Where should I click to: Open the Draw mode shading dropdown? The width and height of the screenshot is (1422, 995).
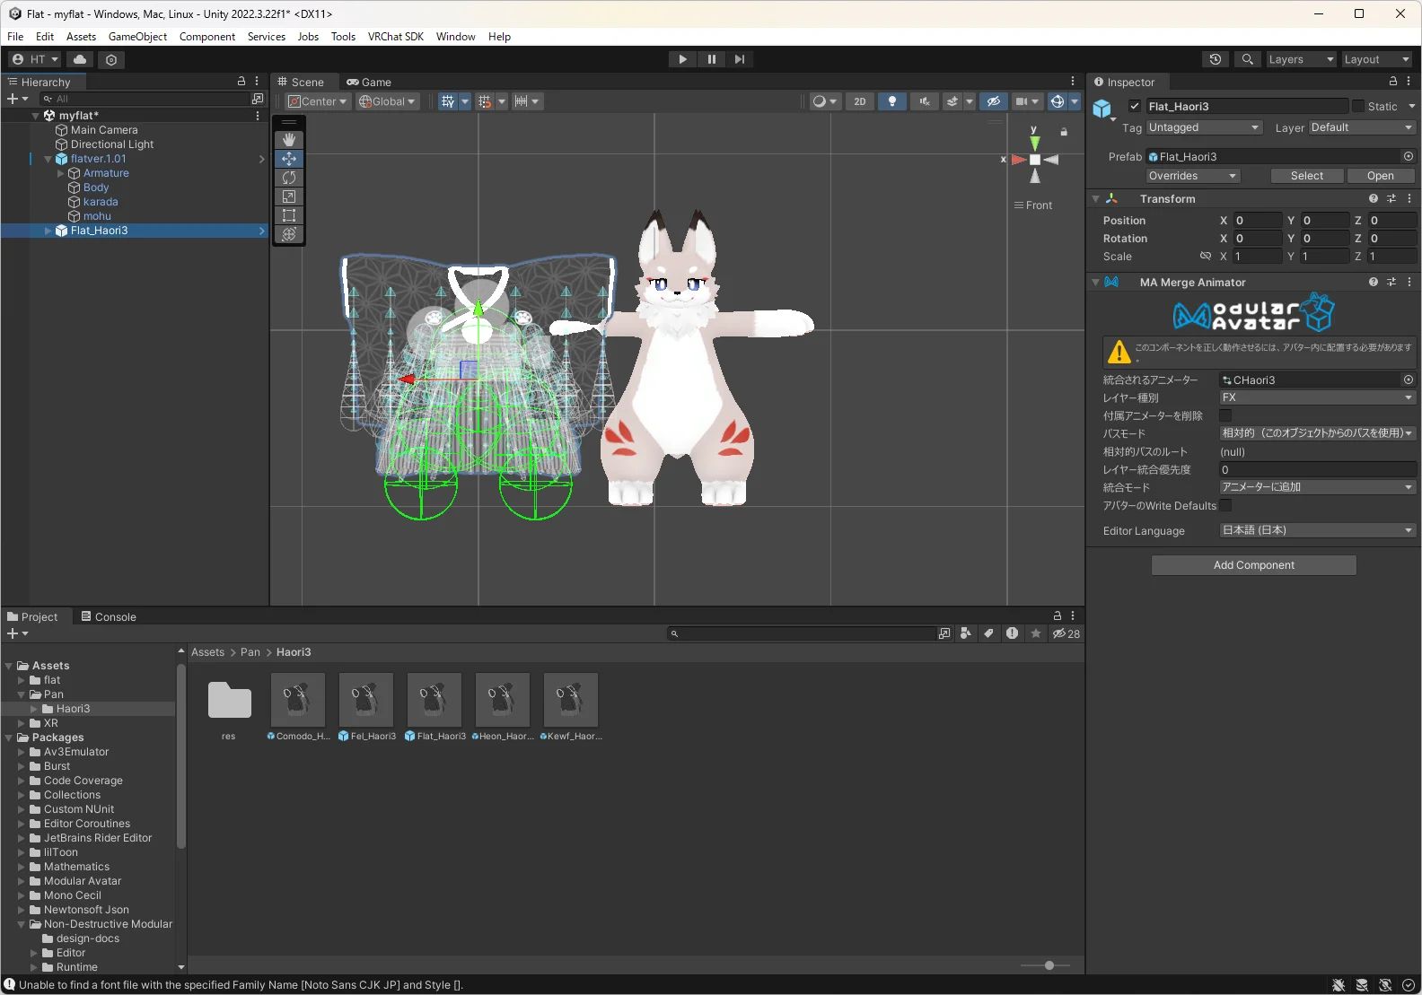pyautogui.click(x=824, y=101)
